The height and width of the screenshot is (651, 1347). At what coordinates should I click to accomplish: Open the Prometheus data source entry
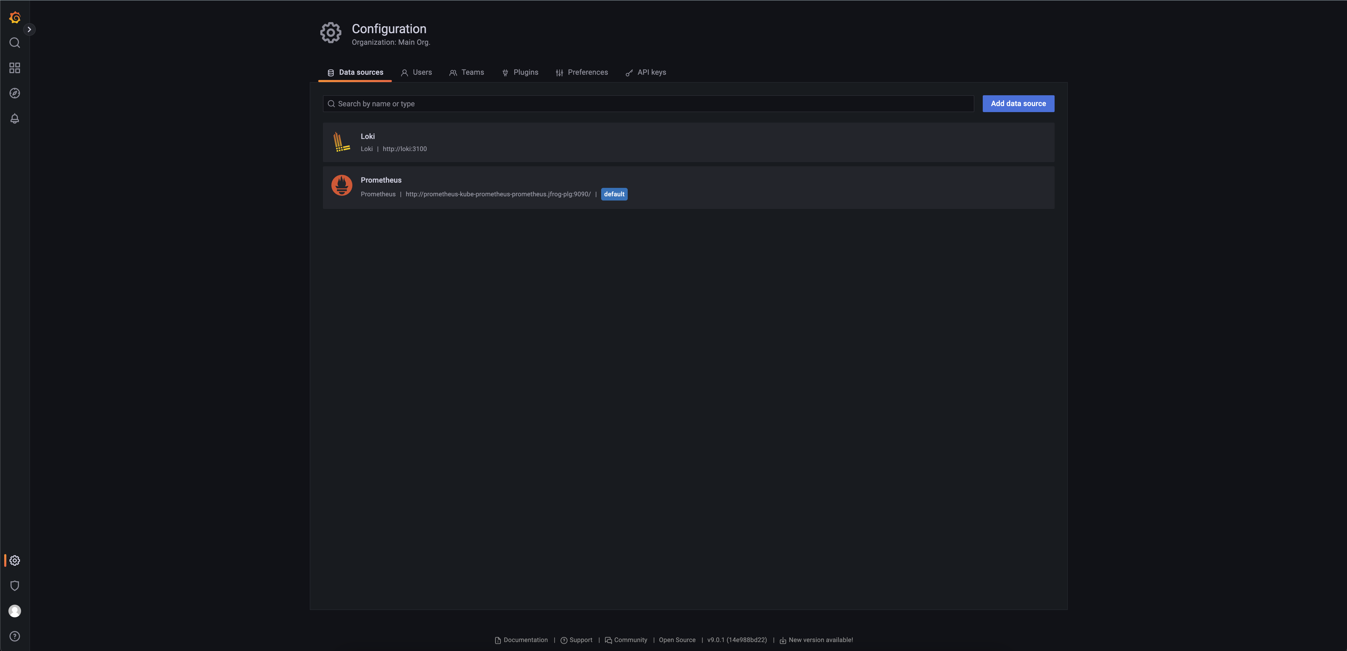381,180
